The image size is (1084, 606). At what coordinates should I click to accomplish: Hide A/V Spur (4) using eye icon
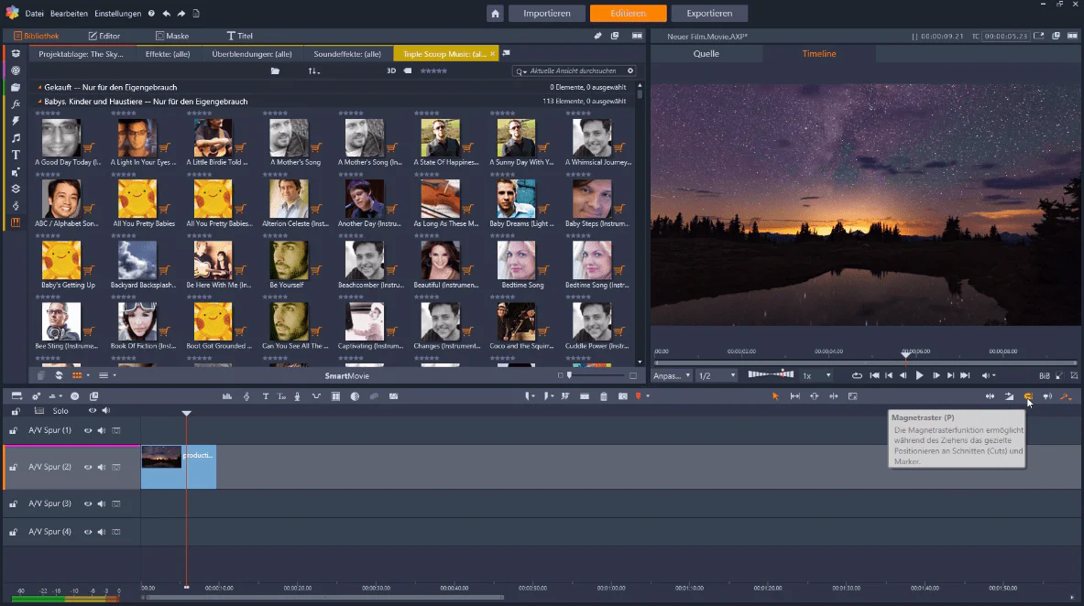(x=88, y=532)
